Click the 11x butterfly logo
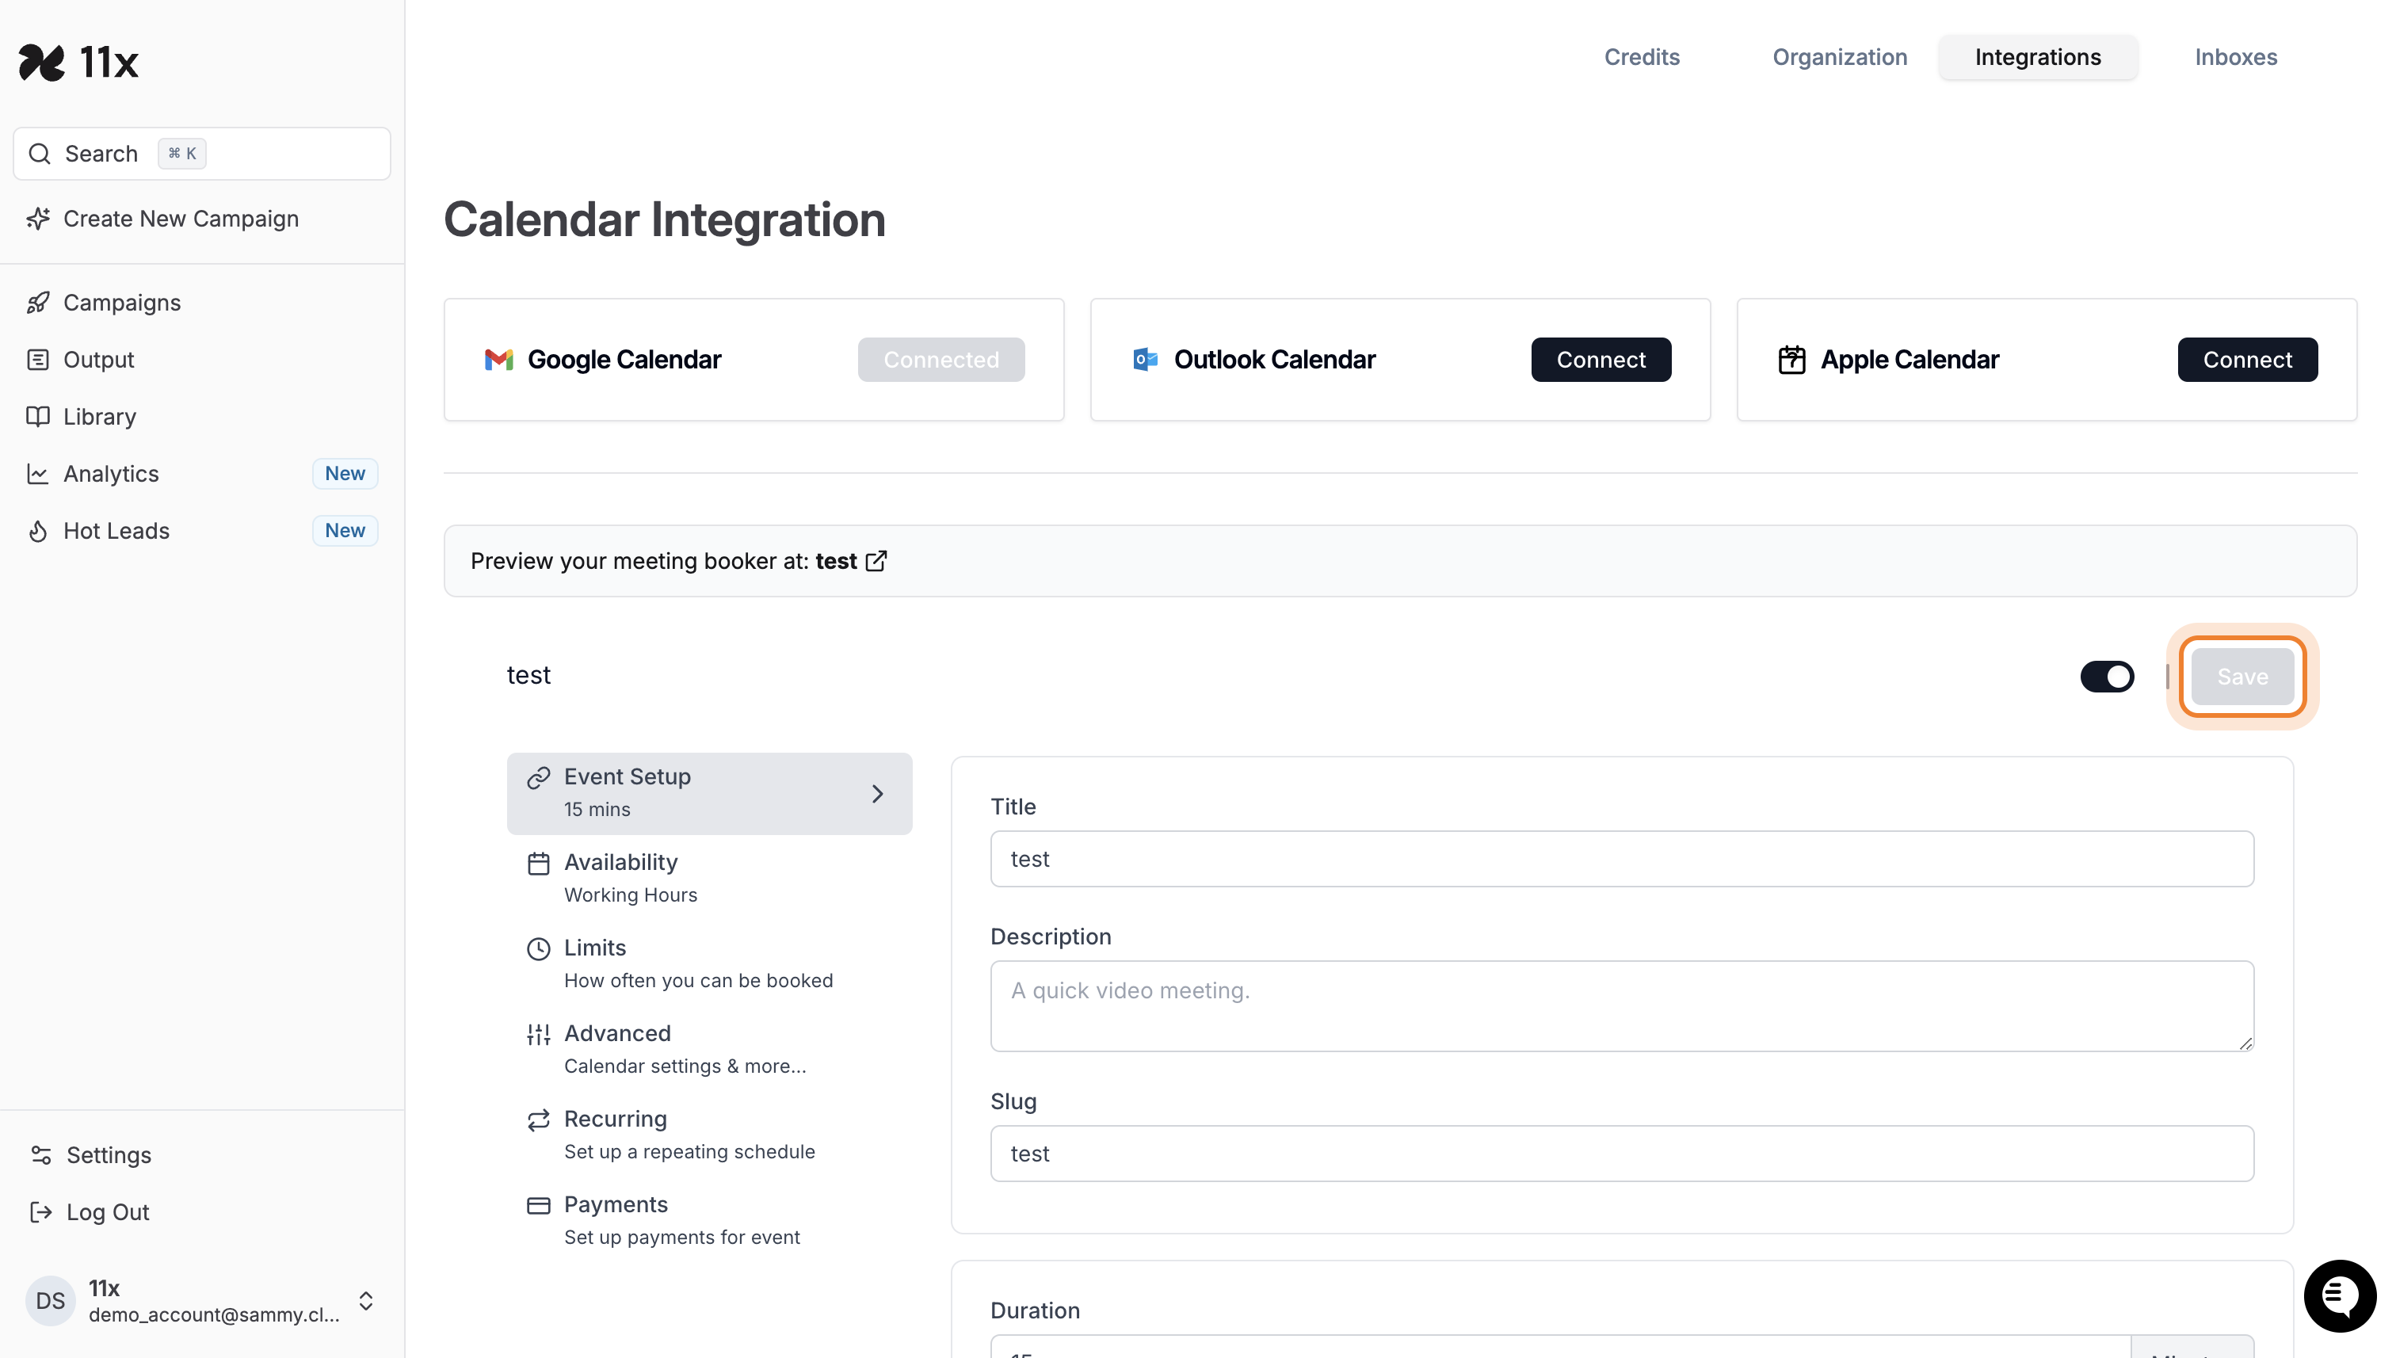 [x=42, y=63]
